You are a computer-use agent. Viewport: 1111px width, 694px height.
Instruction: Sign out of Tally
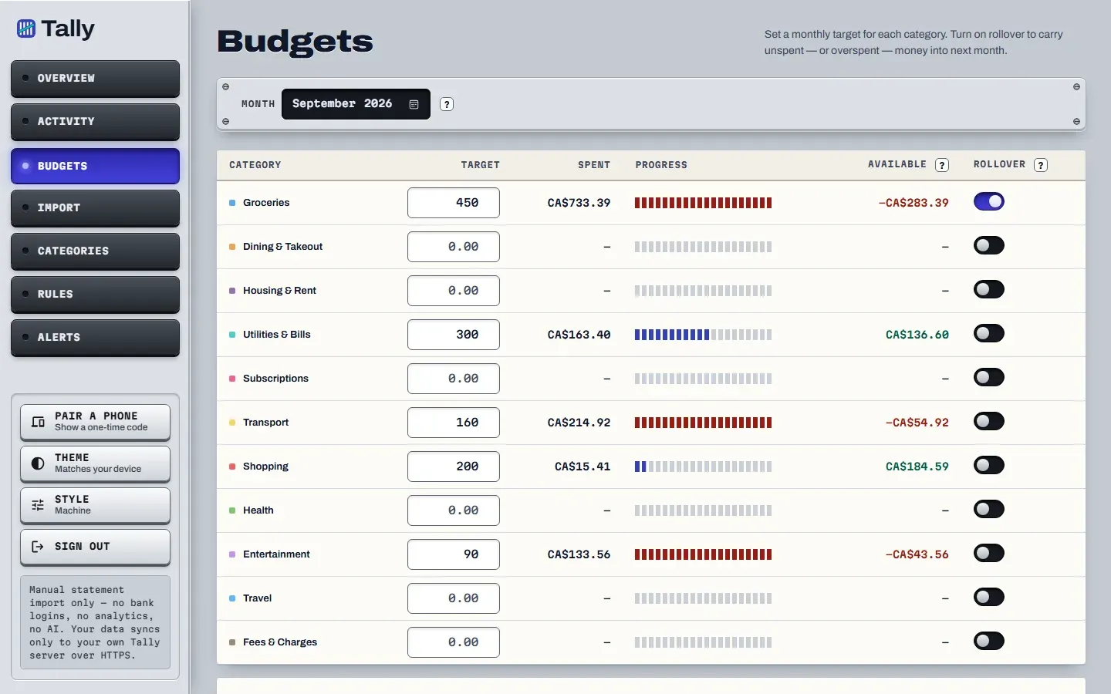[x=95, y=547]
